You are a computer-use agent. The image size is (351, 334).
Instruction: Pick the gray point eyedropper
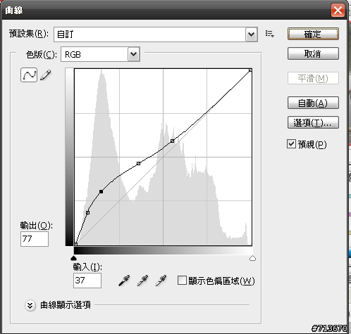142,281
